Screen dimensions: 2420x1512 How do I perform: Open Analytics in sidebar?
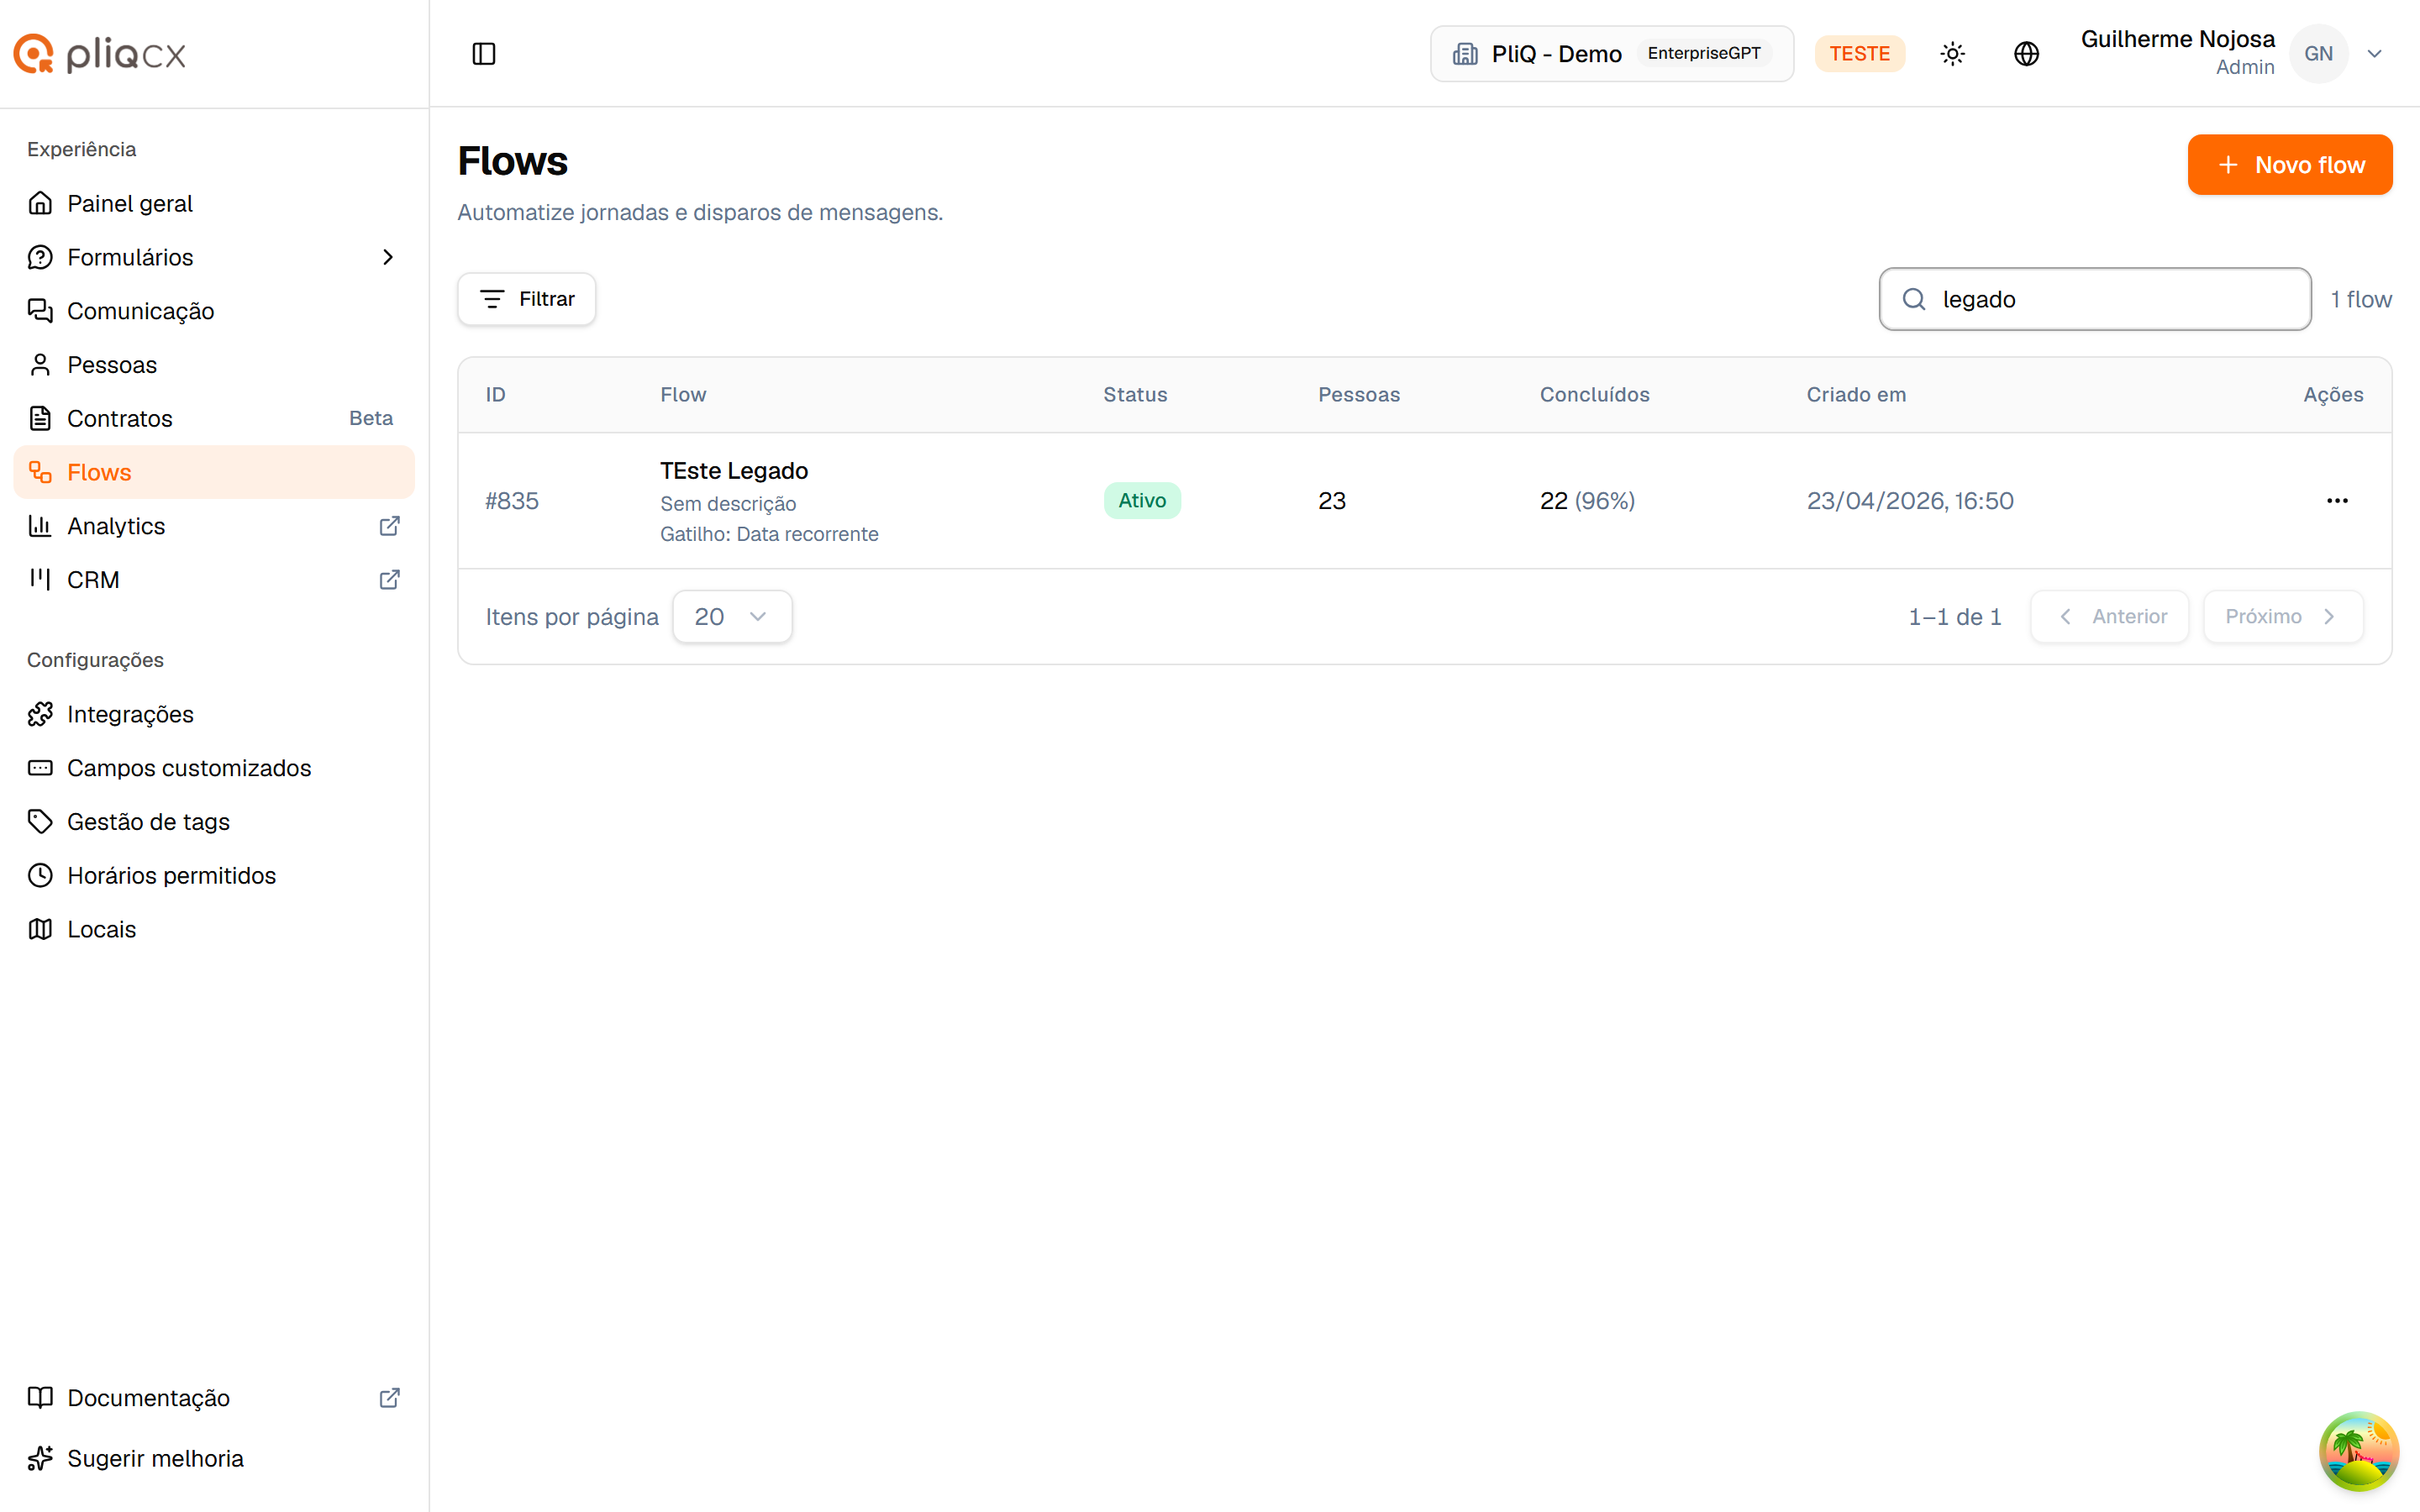(x=214, y=526)
